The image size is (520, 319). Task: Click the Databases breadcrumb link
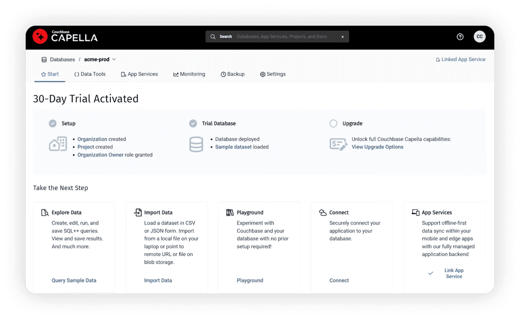coord(62,59)
